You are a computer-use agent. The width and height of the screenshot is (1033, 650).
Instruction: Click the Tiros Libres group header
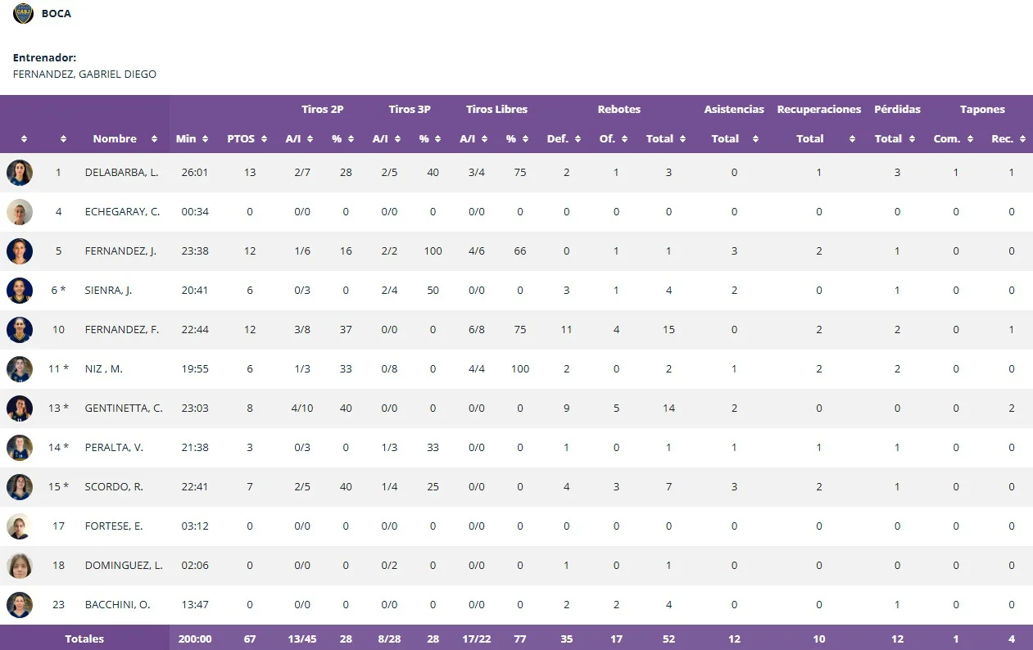pyautogui.click(x=497, y=110)
